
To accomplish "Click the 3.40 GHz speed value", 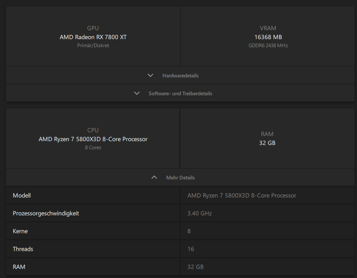I will point(199,213).
